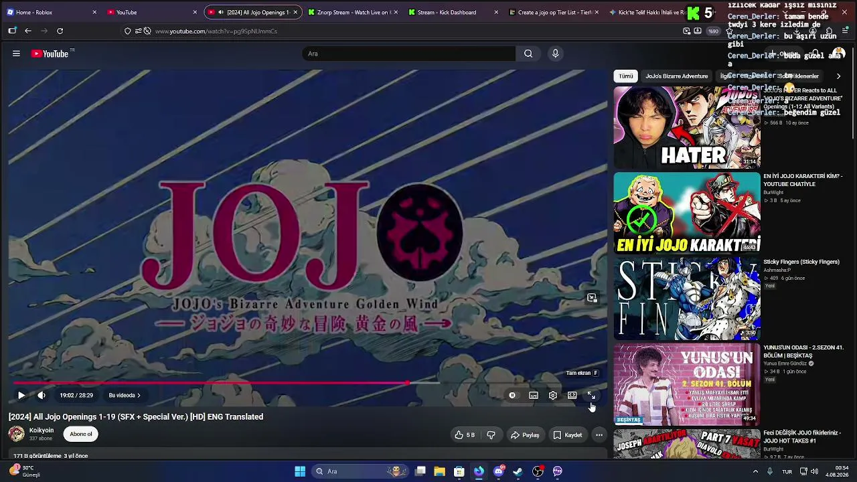Enter fullscreen mode on the video
Screen dimensions: 857x482
tap(591, 396)
